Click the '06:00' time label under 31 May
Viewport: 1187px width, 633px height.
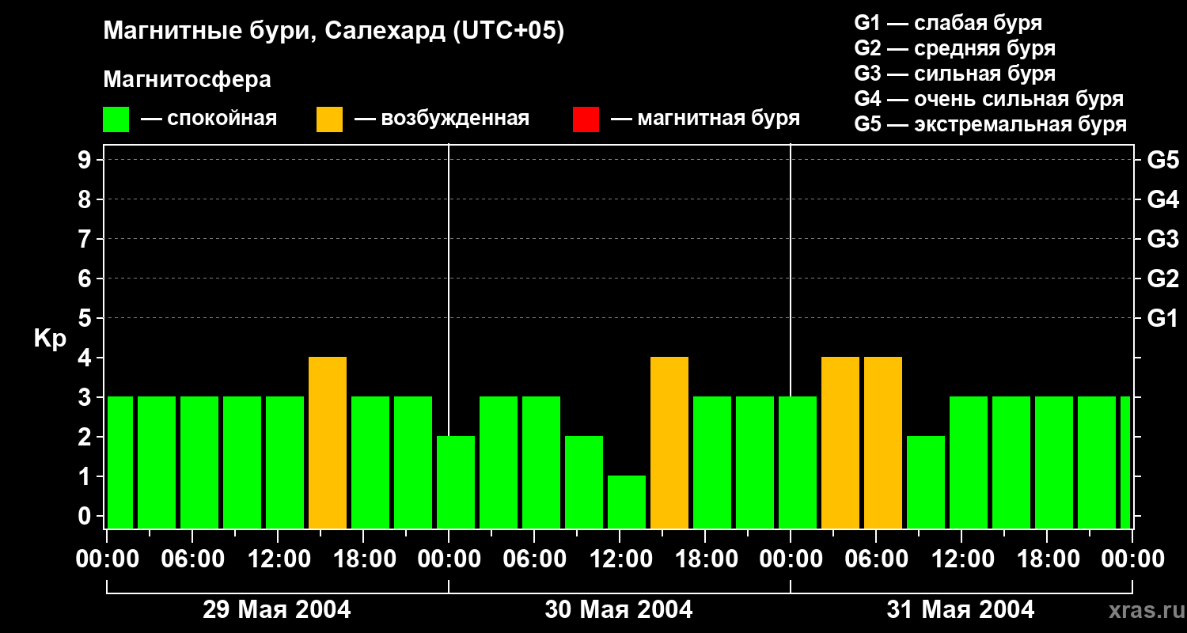coord(875,559)
